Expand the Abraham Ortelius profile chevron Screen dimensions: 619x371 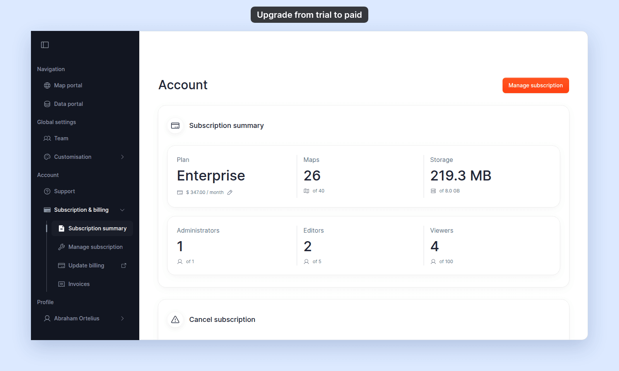[x=122, y=318]
